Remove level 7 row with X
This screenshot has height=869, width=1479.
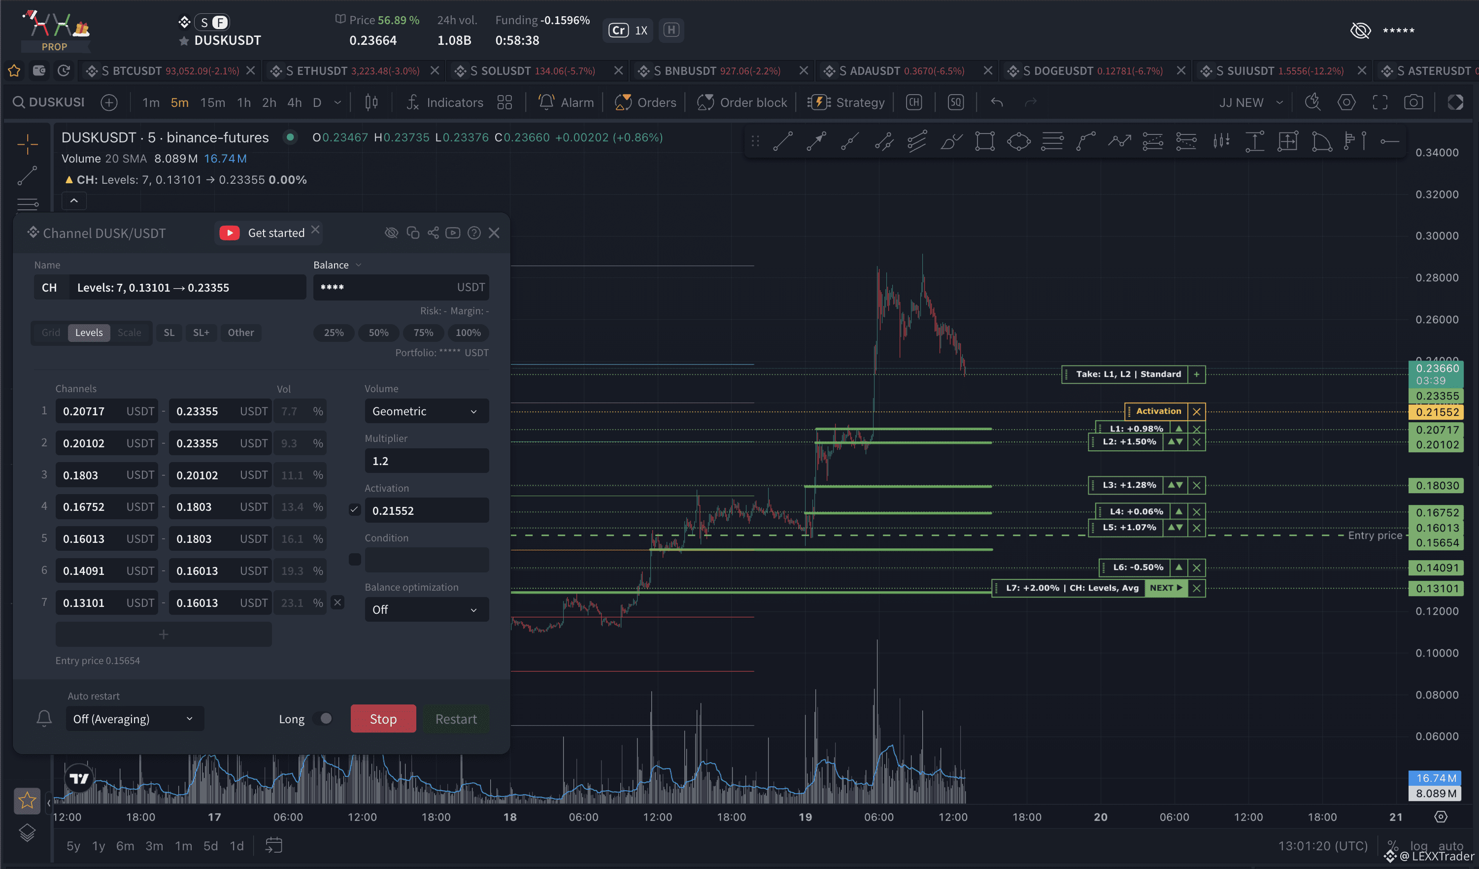click(x=337, y=602)
